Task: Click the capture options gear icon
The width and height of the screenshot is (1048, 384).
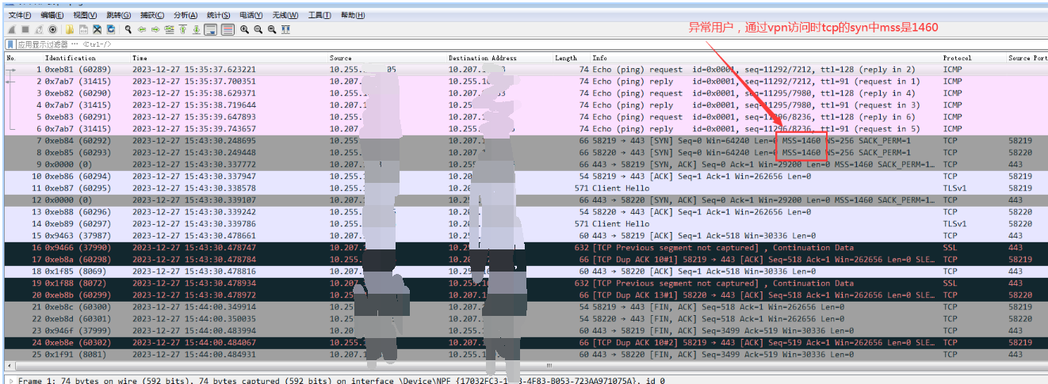Action: point(52,29)
